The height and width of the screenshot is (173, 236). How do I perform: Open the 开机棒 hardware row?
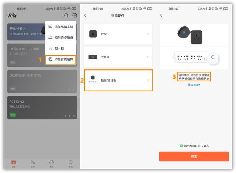118,57
